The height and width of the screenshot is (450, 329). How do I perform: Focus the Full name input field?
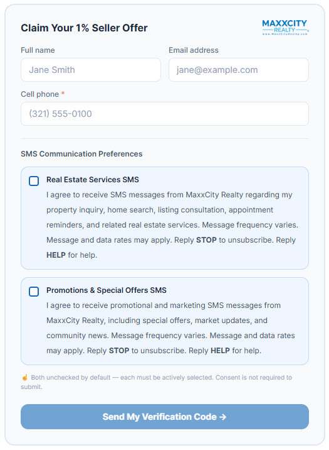point(91,70)
